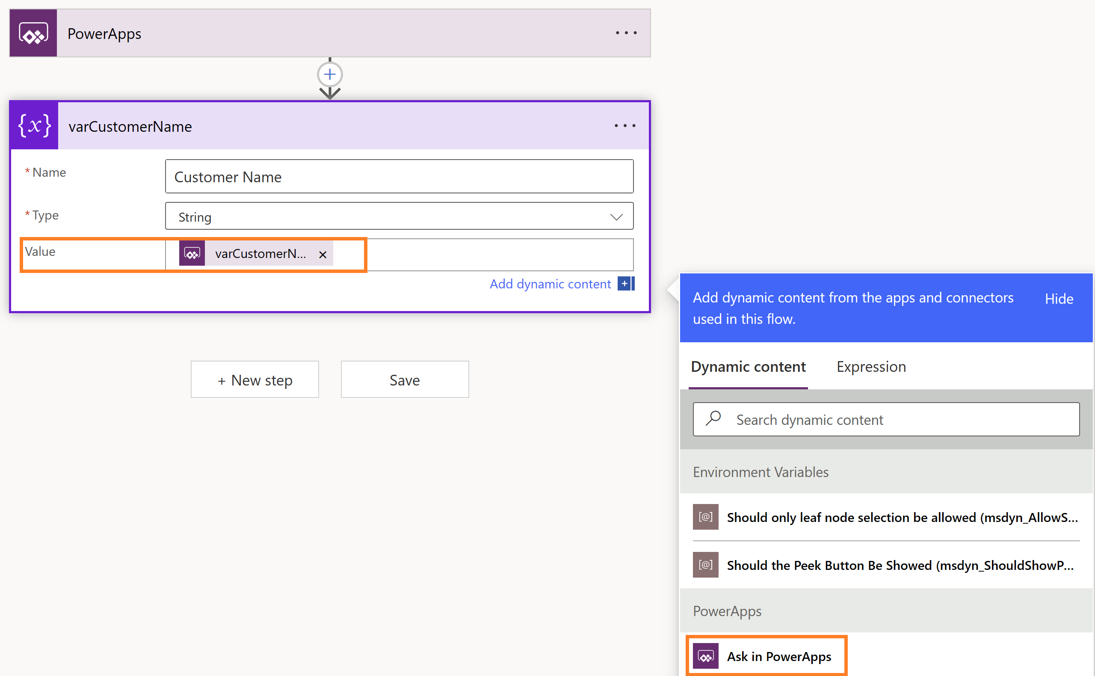Open the PowerApps trigger options menu
Viewport: 1095px width, 676px height.
coord(626,33)
